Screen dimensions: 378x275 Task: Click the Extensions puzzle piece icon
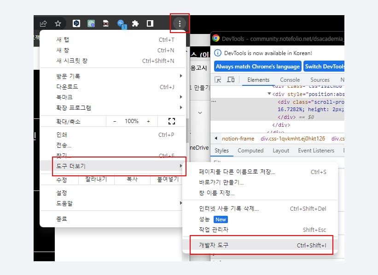[135, 22]
